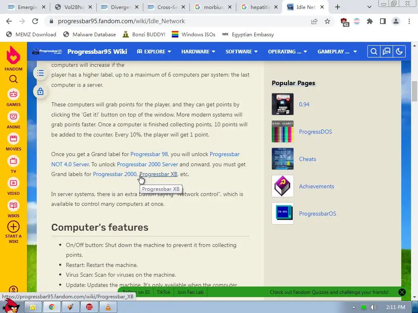418x313 pixels.
Task: Toggle browser side panel icon
Action: point(383,21)
